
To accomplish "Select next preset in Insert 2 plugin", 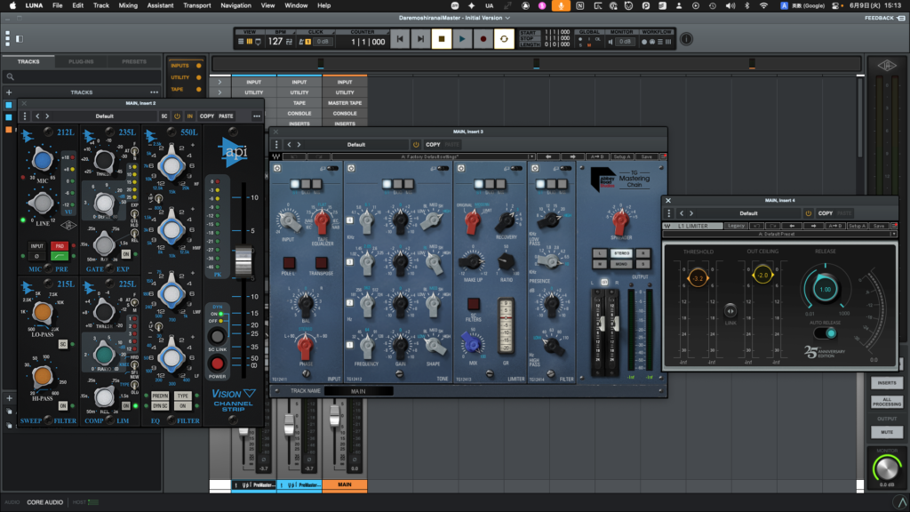I will point(47,116).
